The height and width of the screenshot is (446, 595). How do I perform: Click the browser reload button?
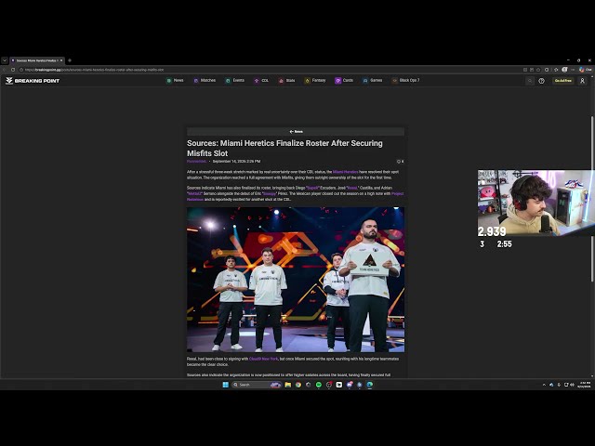[13, 70]
